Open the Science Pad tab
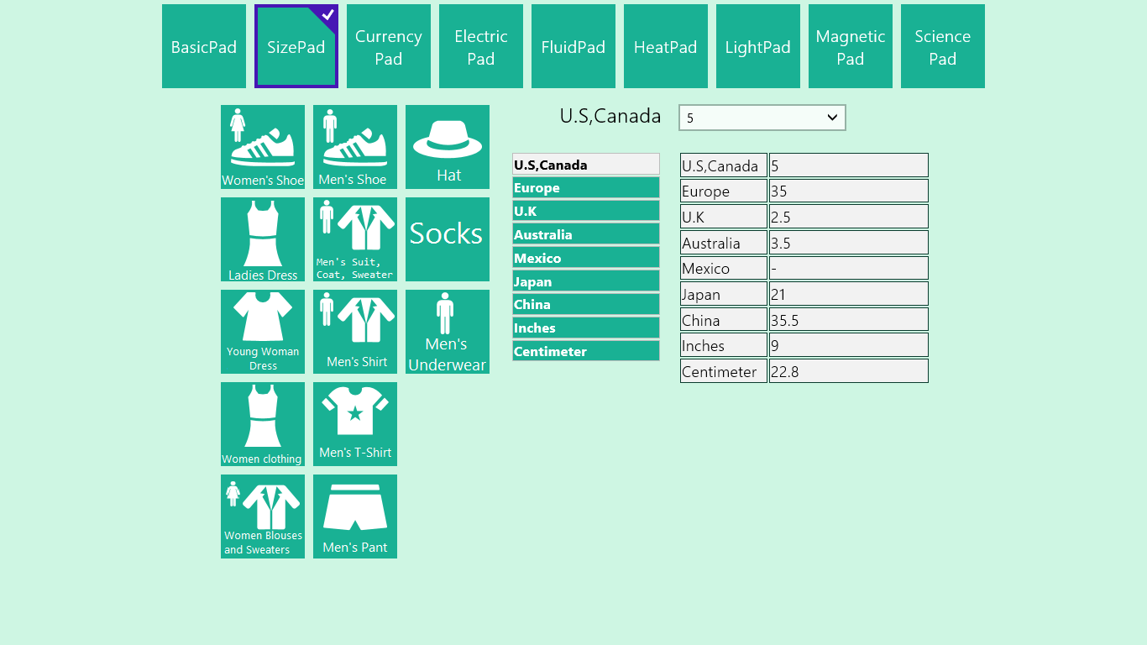Image resolution: width=1147 pixels, height=645 pixels. [x=943, y=46]
